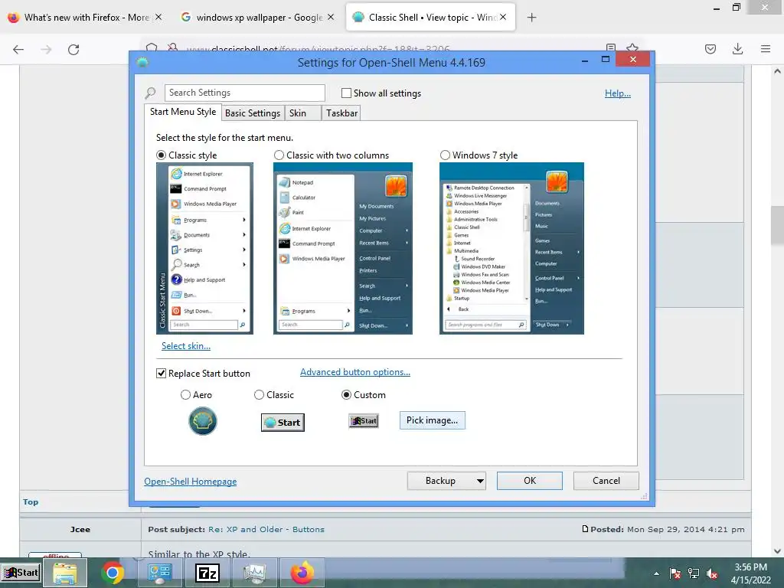Click the muted volume tray icon

point(712,573)
